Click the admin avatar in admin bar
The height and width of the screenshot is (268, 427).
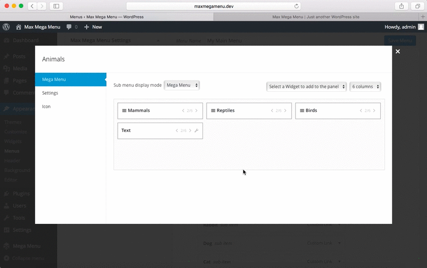tap(421, 27)
